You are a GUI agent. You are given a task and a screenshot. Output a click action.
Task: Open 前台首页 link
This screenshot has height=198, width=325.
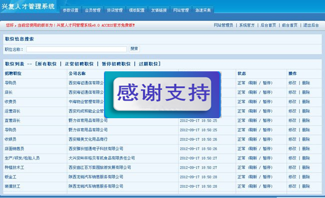click(289, 25)
